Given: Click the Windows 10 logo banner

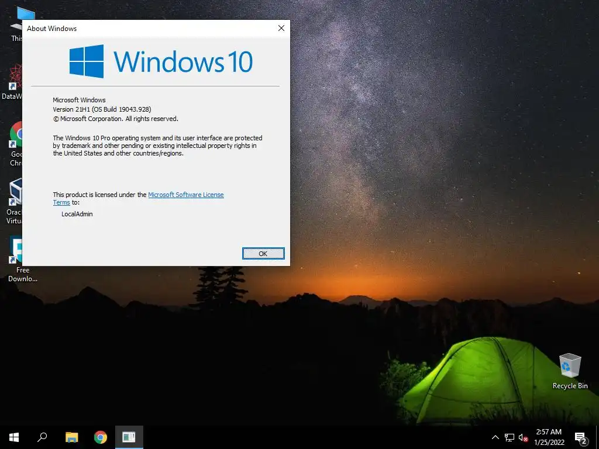Looking at the screenshot, I should [x=161, y=61].
